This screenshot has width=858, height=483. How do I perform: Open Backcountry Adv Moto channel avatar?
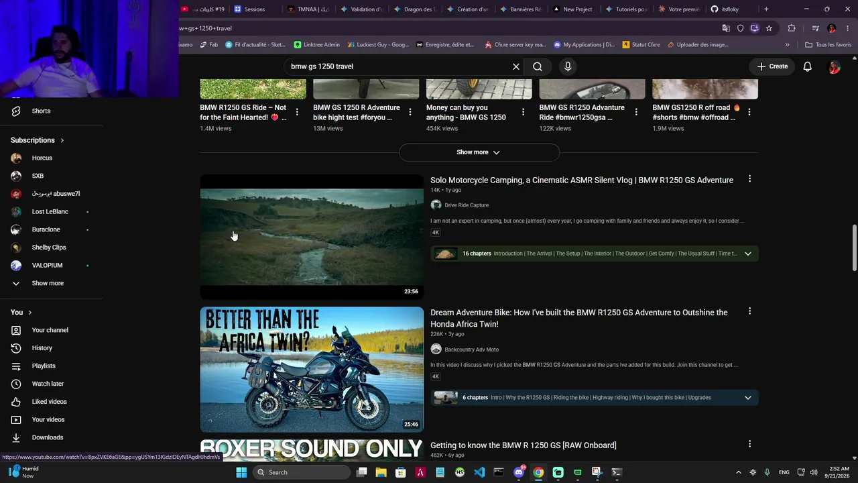(x=436, y=350)
